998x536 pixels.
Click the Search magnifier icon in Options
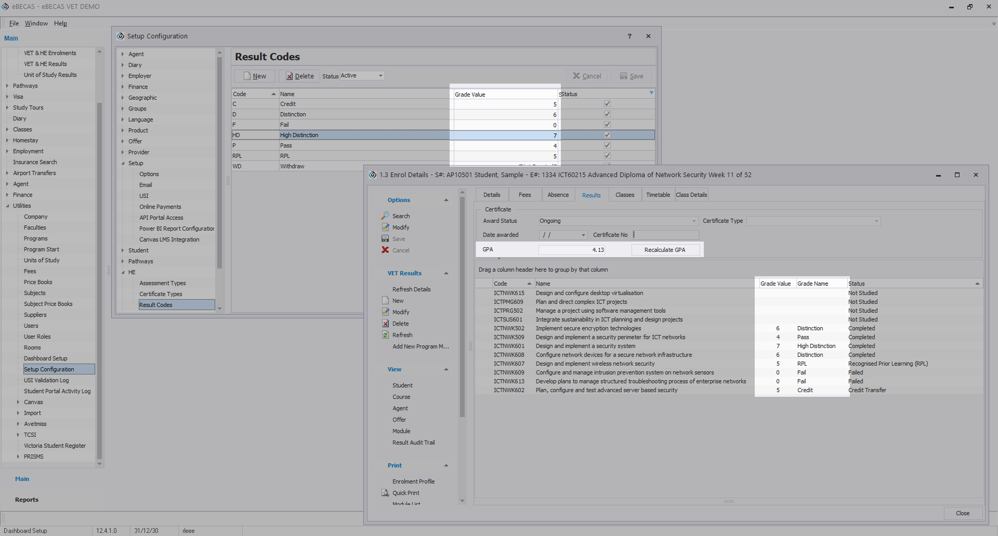[385, 216]
